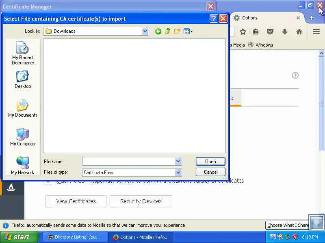Click the Pocket icon in Firefox toolbar
The image size is (325, 243).
coord(270,32)
